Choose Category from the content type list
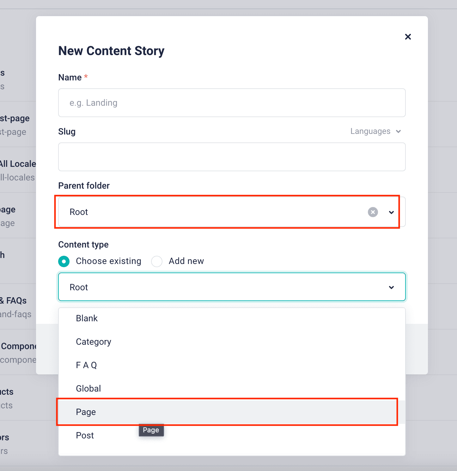This screenshot has width=457, height=471. pos(232,342)
